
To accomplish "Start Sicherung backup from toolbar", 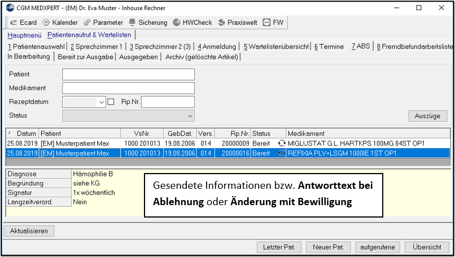I will pyautogui.click(x=148, y=23).
